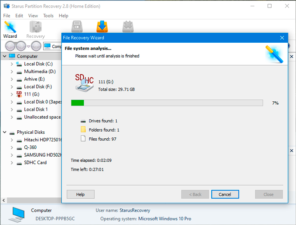This screenshot has width=296, height=225.
Task: Click the Computer monitor icon in tree
Action: click(12, 56)
